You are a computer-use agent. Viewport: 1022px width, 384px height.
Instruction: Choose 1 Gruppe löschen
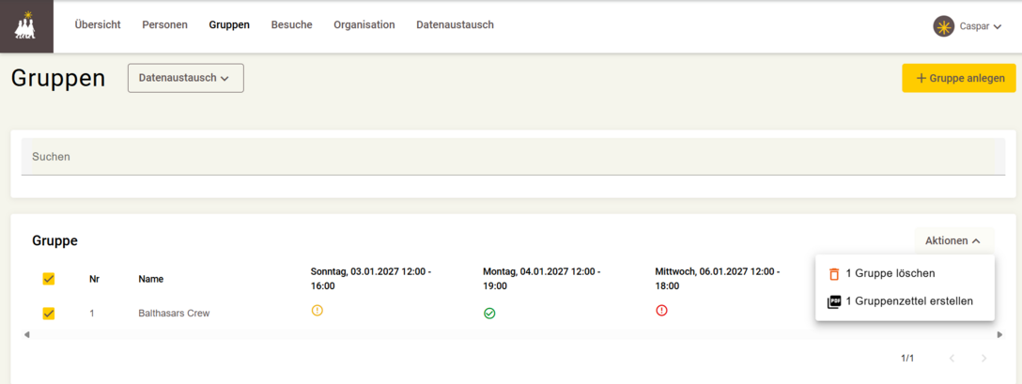click(x=905, y=274)
